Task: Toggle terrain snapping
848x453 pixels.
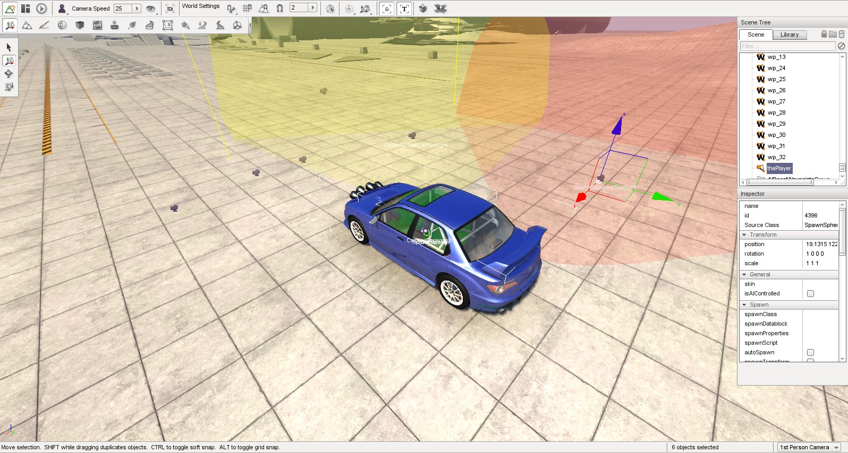Action: [264, 8]
